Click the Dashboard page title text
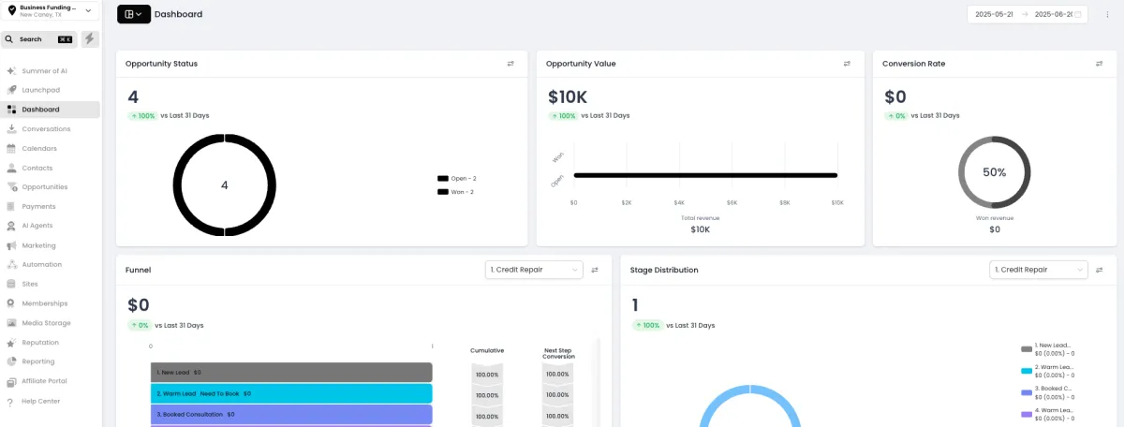1124x427 pixels. click(178, 14)
